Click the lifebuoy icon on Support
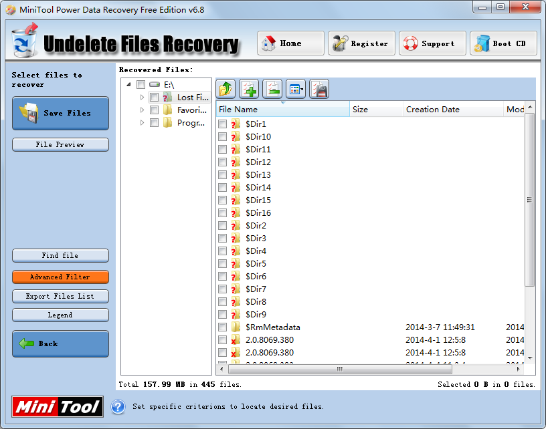 tap(410, 43)
